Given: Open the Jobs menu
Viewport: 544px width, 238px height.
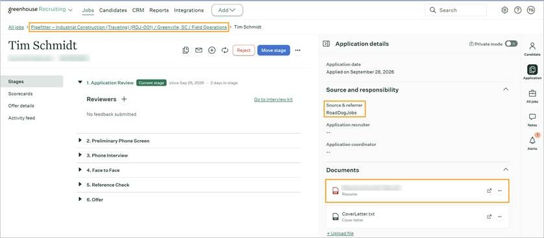Looking at the screenshot, I should [x=88, y=10].
